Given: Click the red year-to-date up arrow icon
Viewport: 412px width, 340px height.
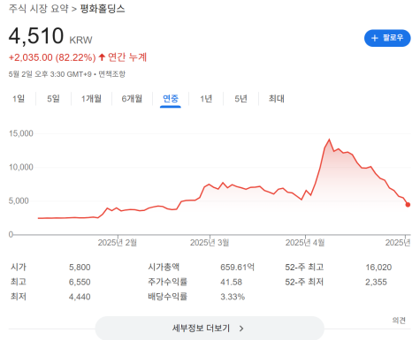Looking at the screenshot, I should (102, 57).
